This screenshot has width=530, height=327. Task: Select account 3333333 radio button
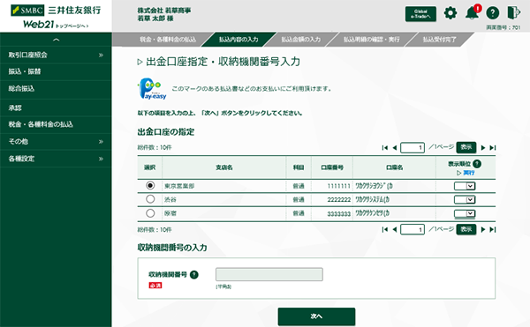[150, 213]
